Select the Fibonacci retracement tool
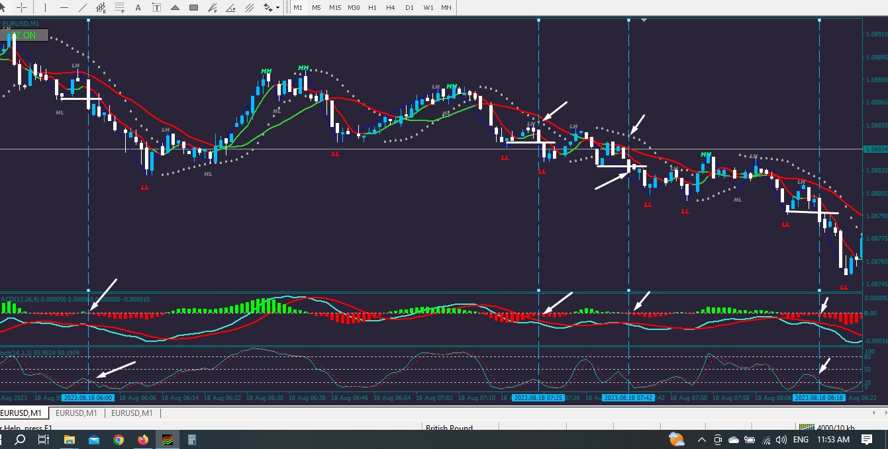 [x=119, y=7]
